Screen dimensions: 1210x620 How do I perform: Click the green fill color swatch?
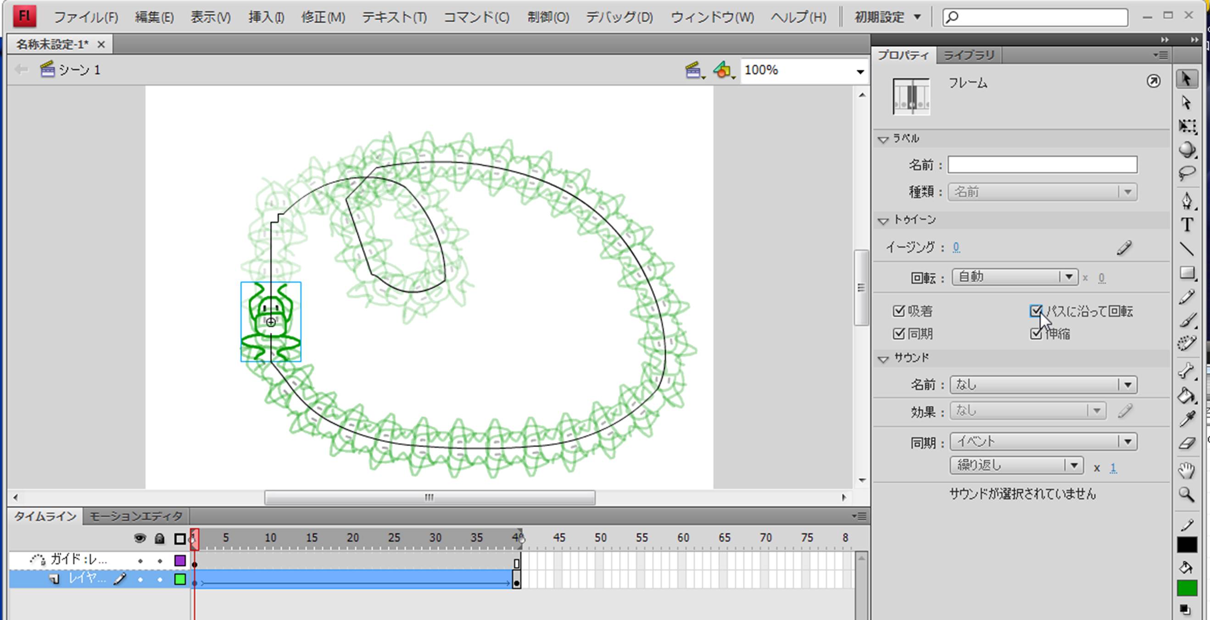click(1187, 588)
